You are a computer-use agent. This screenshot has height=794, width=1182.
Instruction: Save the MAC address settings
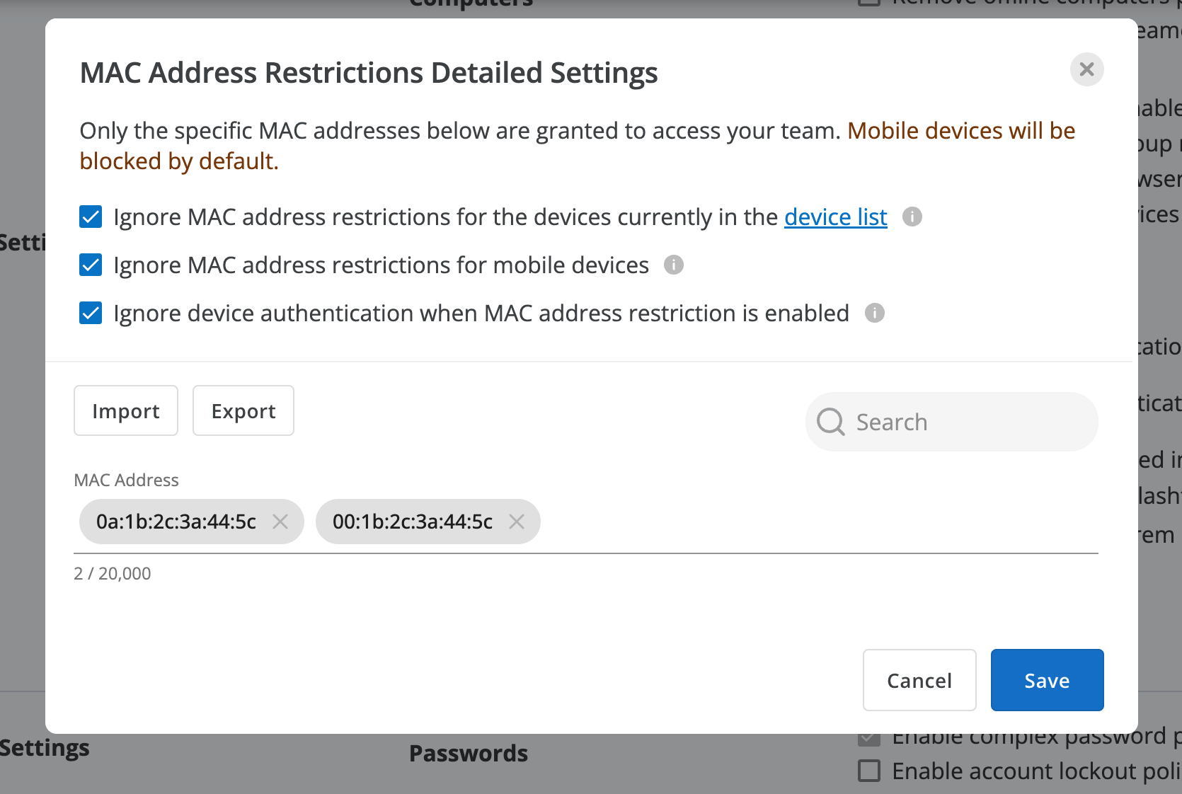pyautogui.click(x=1048, y=680)
